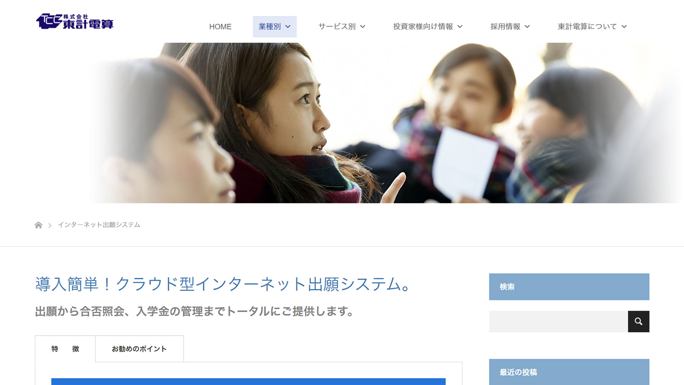Focus the sidebar search input field

pyautogui.click(x=558, y=322)
